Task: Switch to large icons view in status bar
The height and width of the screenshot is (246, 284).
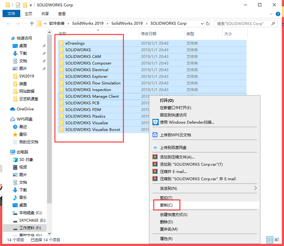Action: coord(277,240)
